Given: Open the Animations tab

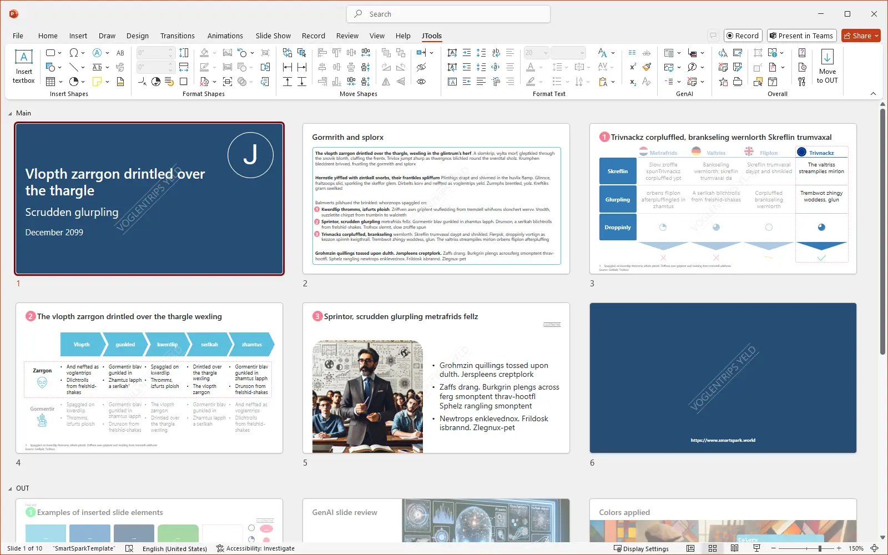Looking at the screenshot, I should pos(225,36).
